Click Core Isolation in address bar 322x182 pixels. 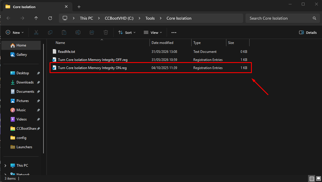point(179,18)
